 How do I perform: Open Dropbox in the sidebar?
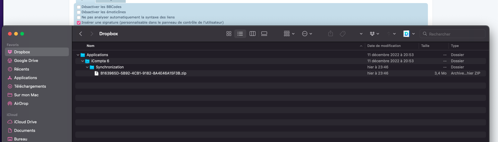point(37,52)
